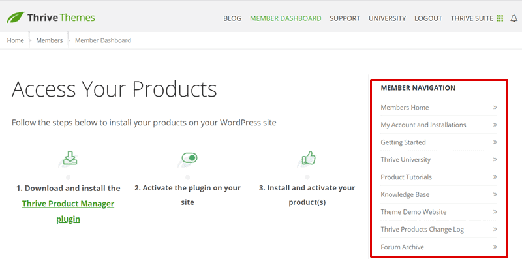Open Members Home in member navigation

click(405, 107)
